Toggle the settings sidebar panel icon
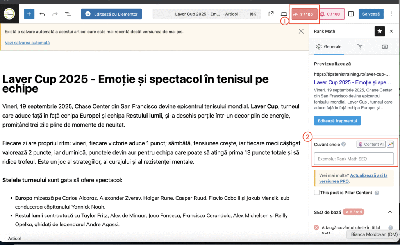400x245 pixels. pos(351,14)
